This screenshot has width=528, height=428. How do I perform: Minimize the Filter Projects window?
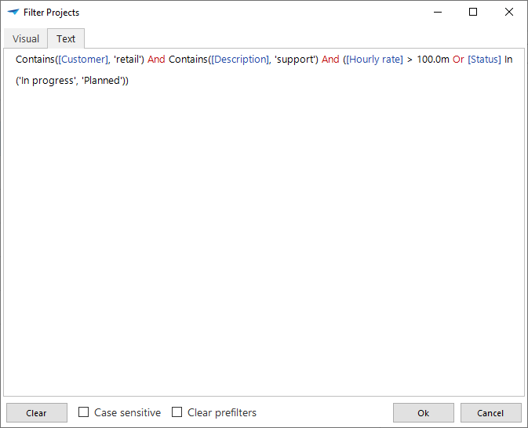coord(437,13)
